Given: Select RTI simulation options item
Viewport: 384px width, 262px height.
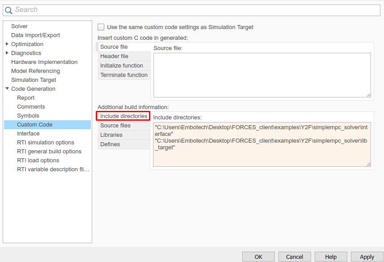Looking at the screenshot, I should pos(46,143).
